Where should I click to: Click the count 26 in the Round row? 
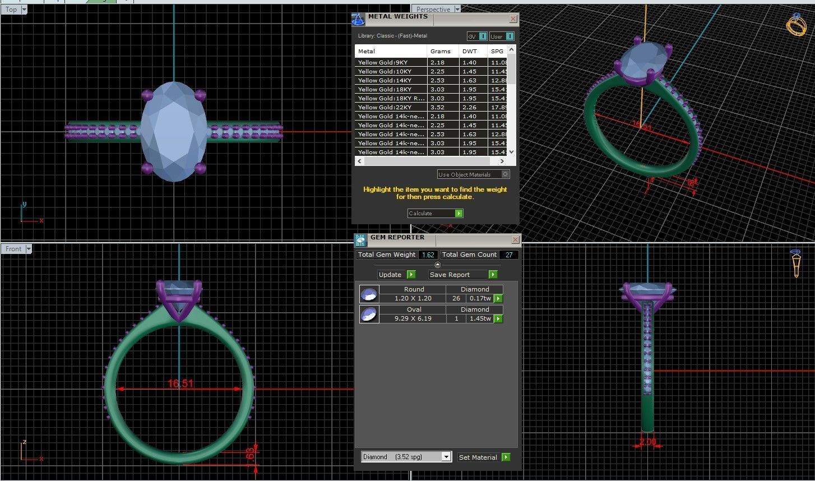(x=456, y=299)
